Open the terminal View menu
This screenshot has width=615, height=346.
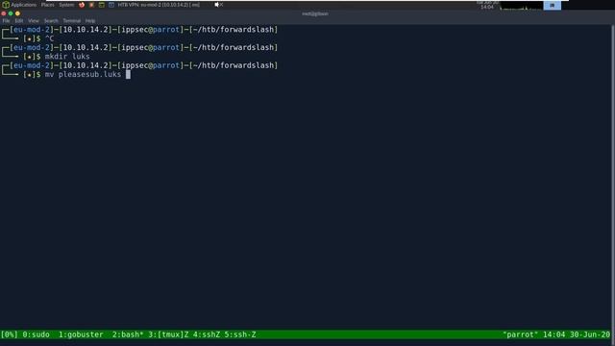[x=34, y=21]
